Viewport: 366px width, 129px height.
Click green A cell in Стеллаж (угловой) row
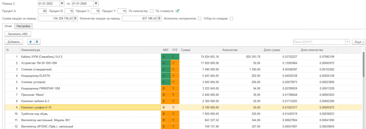(166, 82)
